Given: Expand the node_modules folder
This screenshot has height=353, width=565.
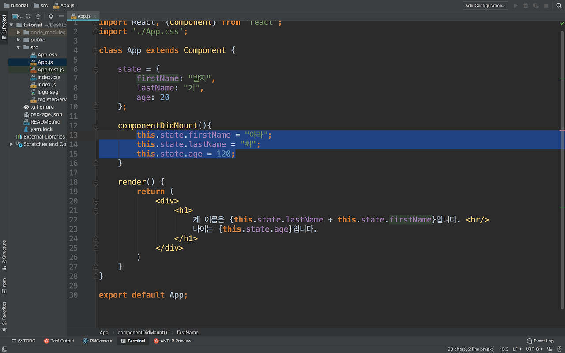Looking at the screenshot, I should (x=19, y=32).
